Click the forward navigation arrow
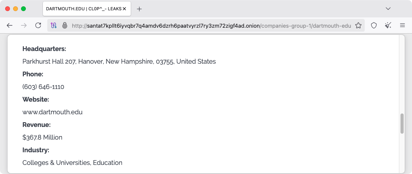 [24, 25]
